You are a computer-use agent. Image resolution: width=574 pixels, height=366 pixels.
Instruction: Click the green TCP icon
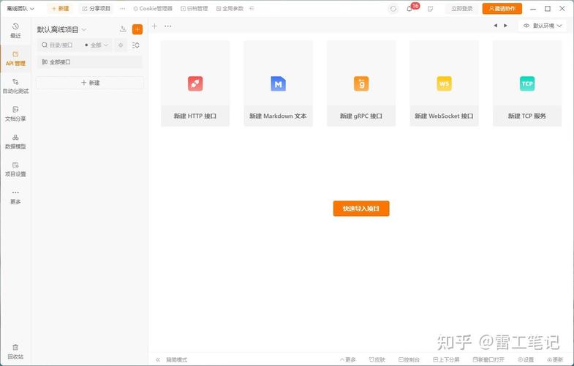[x=527, y=83]
